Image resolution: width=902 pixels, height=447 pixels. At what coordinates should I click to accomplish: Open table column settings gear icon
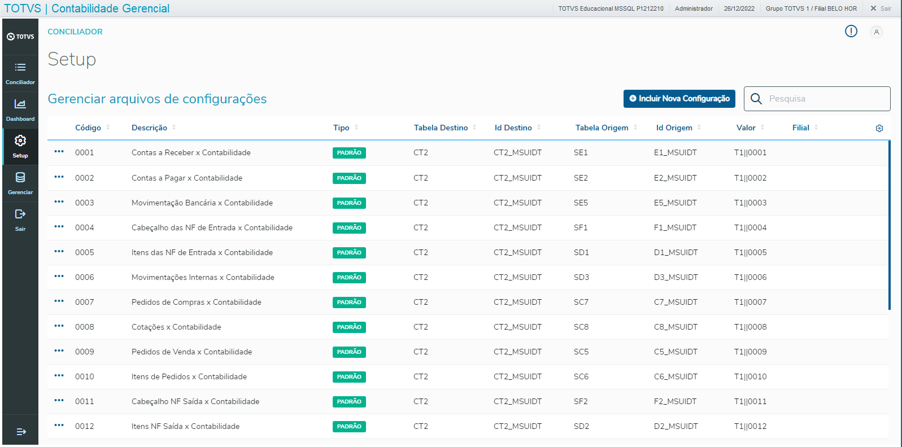[x=879, y=129]
